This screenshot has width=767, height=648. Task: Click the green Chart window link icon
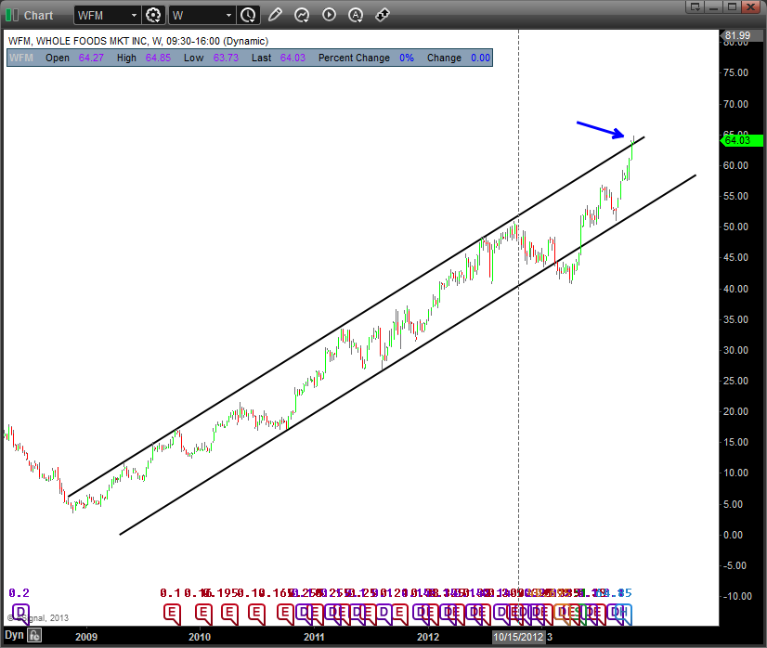coord(12,15)
